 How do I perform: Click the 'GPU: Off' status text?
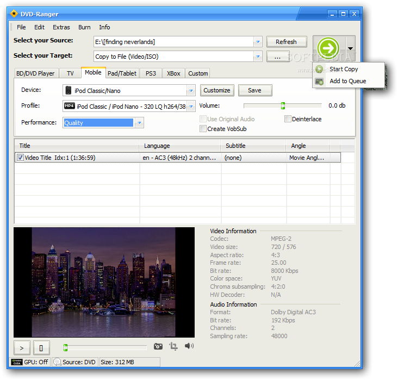[x=36, y=362]
